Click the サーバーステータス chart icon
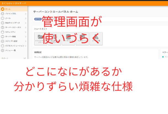 [2, 27]
